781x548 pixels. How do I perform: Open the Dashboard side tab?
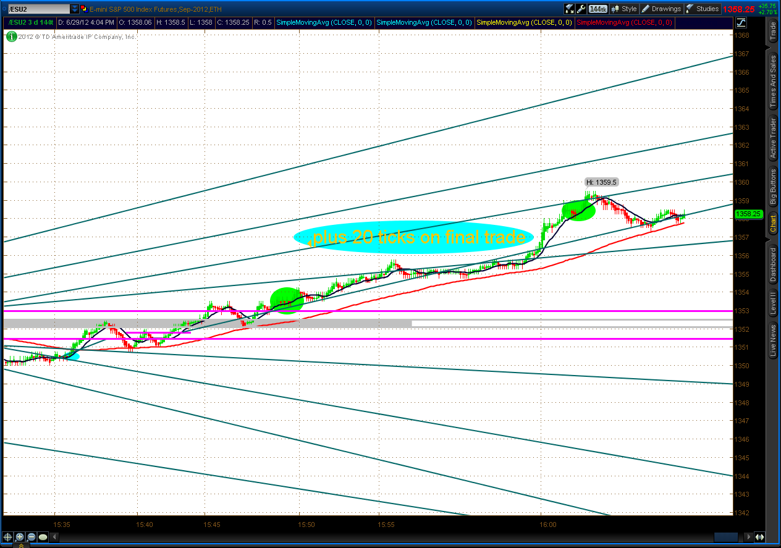coord(772,265)
